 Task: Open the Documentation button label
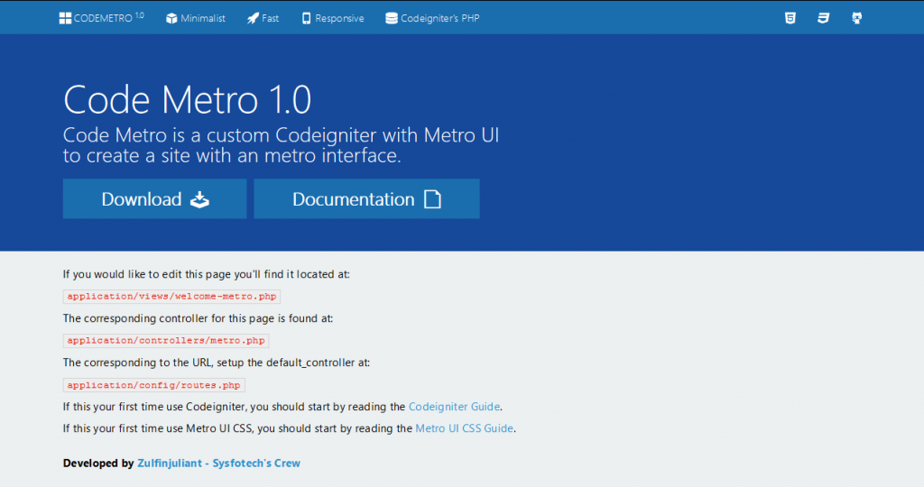(x=354, y=199)
